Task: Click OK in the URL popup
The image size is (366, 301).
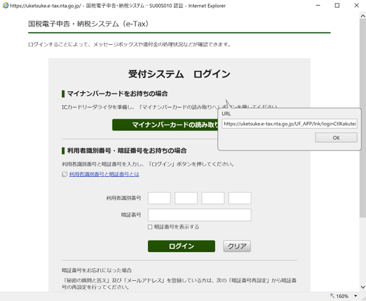Action: pyautogui.click(x=336, y=138)
